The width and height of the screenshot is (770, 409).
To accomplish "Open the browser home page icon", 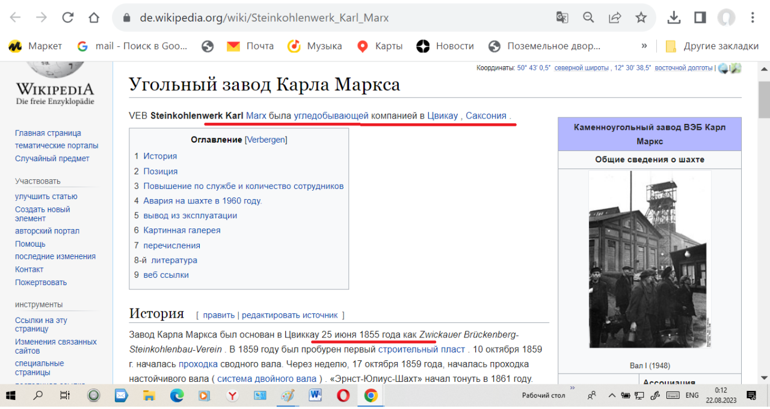I will pos(94,17).
